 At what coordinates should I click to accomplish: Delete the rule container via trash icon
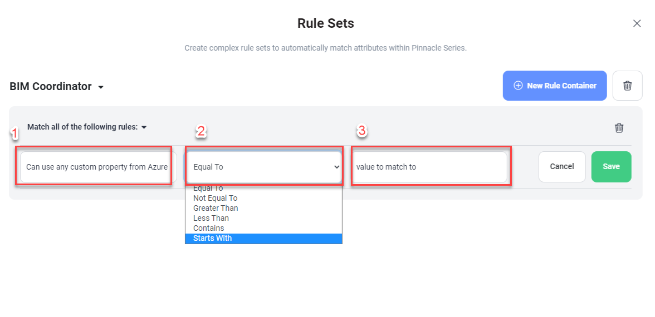pyautogui.click(x=619, y=128)
